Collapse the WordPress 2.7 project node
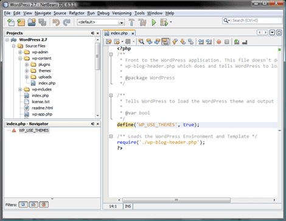 pos(7,40)
